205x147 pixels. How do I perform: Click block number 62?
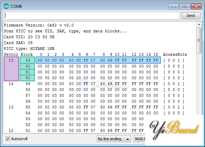28,66
